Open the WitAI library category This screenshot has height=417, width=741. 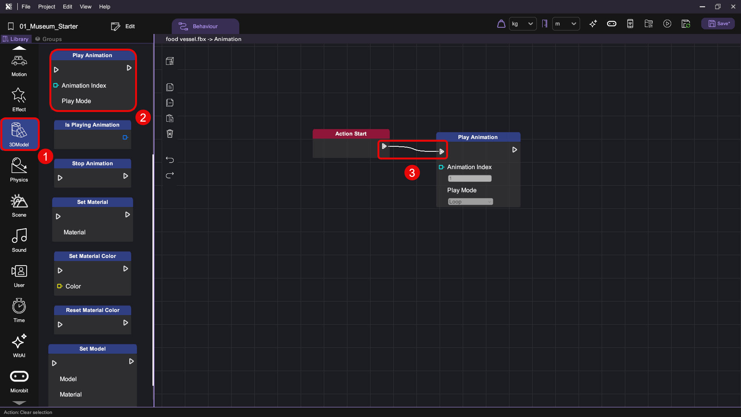click(x=19, y=346)
